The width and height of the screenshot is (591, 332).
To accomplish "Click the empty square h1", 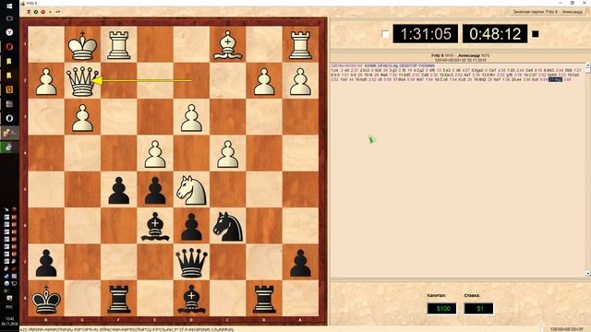I will [46, 45].
